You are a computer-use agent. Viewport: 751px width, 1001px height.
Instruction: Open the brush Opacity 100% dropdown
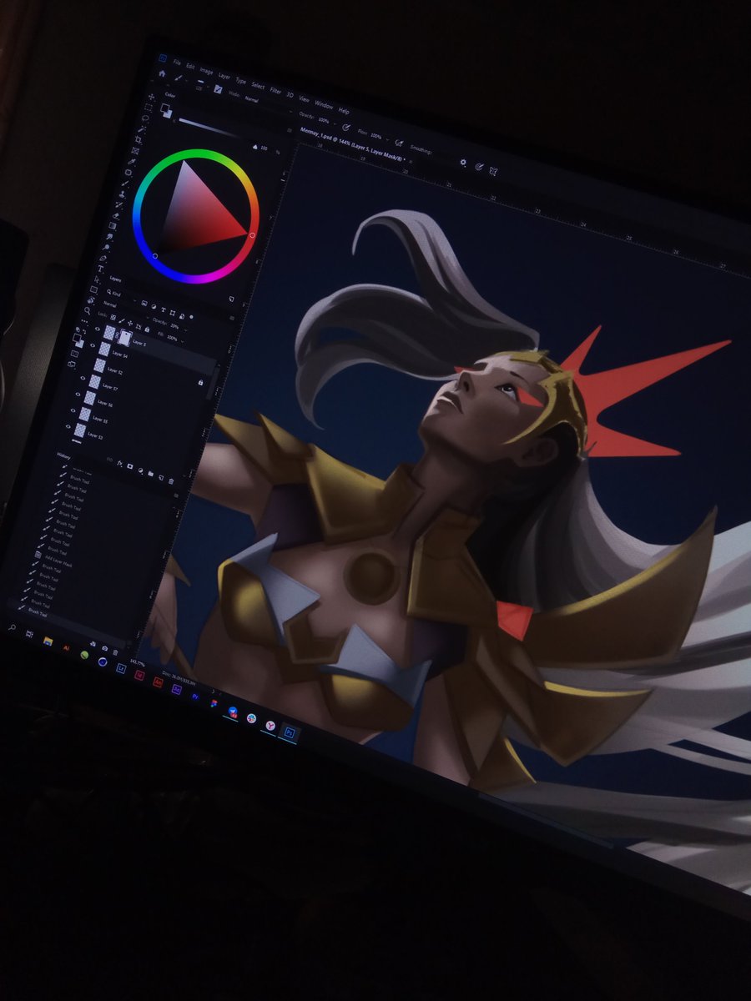click(335, 123)
